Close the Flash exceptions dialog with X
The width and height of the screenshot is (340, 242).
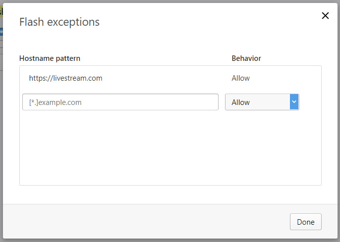(x=325, y=15)
